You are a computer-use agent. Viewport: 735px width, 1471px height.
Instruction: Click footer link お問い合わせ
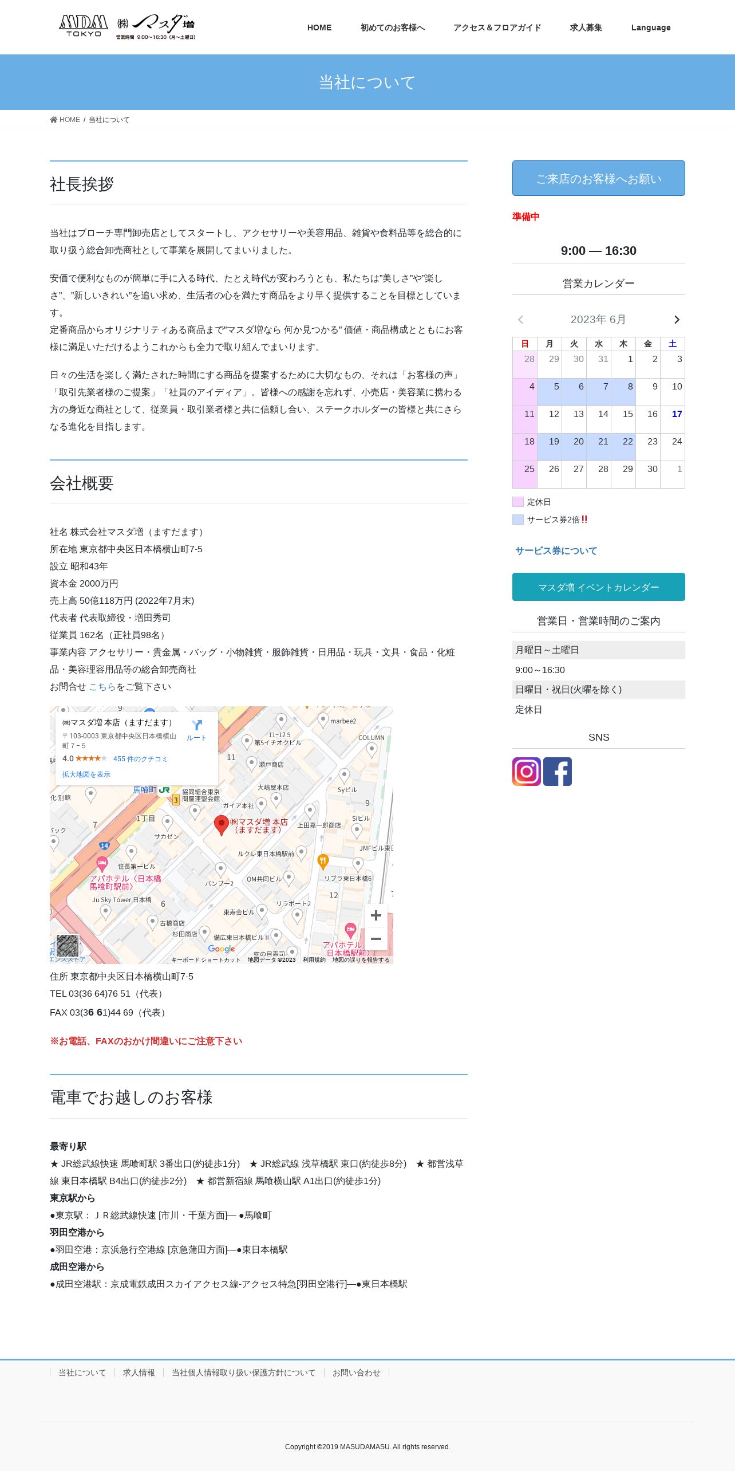pos(357,1372)
